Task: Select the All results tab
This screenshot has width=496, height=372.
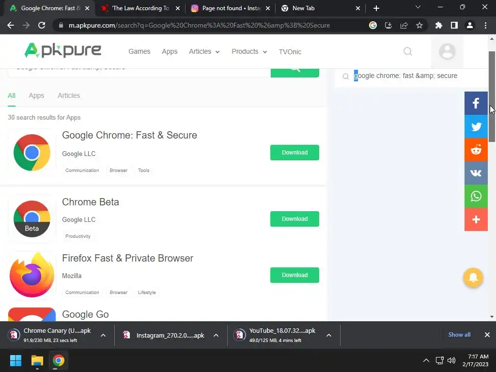Action: 12,95
